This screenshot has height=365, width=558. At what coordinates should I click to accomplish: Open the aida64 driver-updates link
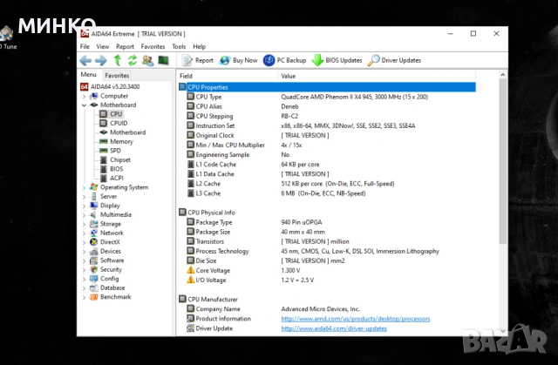point(334,328)
